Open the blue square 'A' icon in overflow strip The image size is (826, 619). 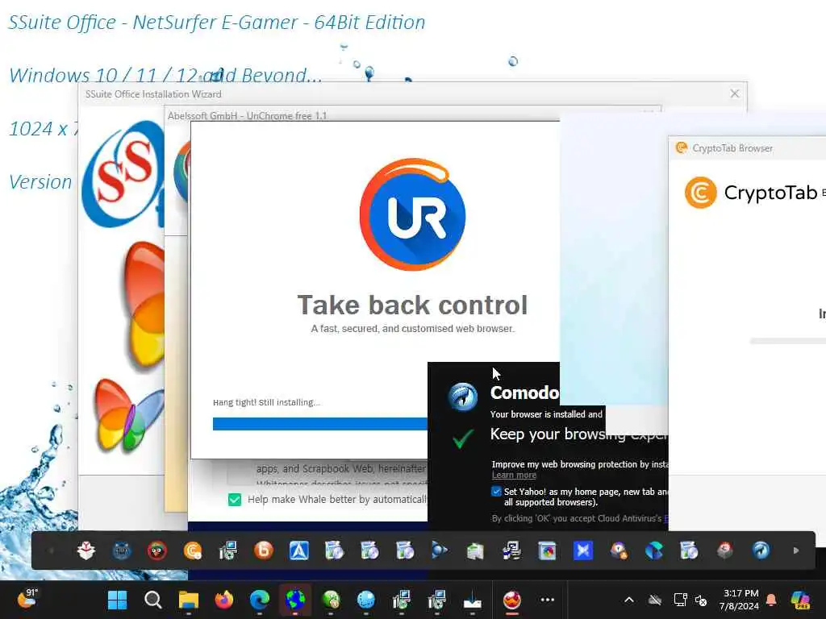point(299,550)
